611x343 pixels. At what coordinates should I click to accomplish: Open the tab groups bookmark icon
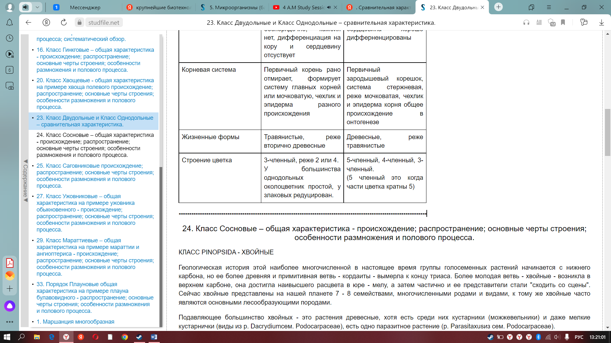[531, 7]
